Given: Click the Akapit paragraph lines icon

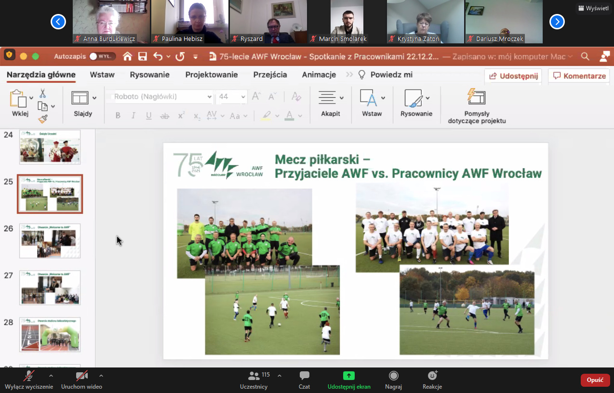Looking at the screenshot, I should point(327,97).
